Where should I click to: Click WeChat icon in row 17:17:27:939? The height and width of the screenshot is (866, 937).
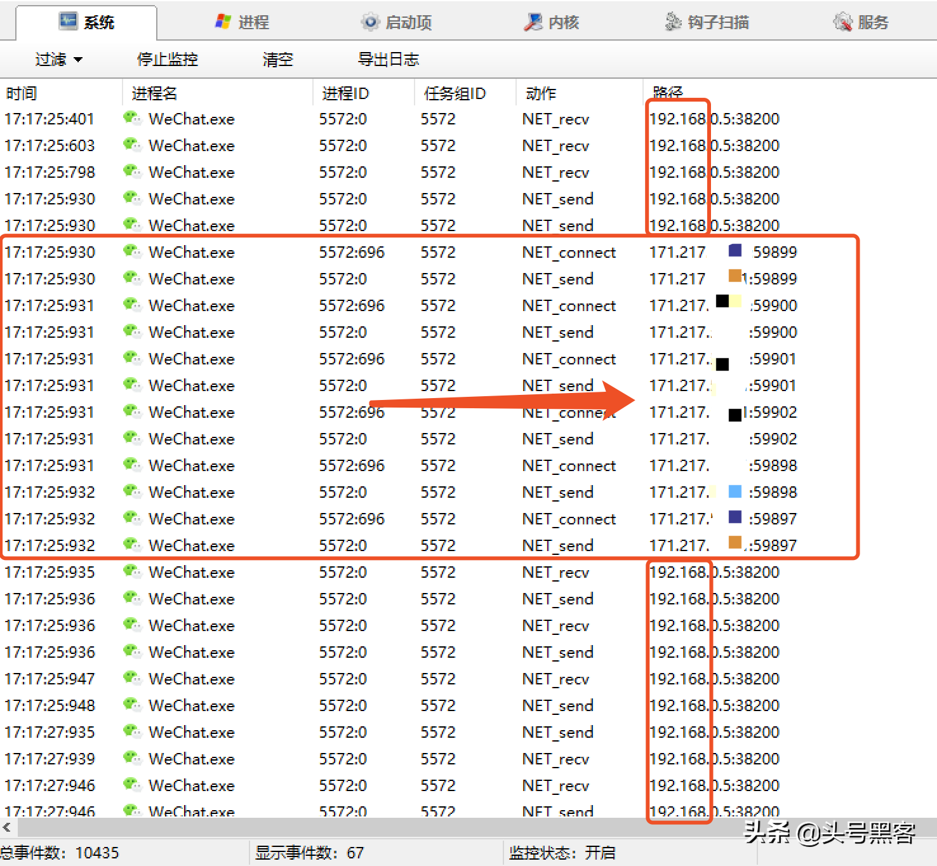tap(132, 758)
